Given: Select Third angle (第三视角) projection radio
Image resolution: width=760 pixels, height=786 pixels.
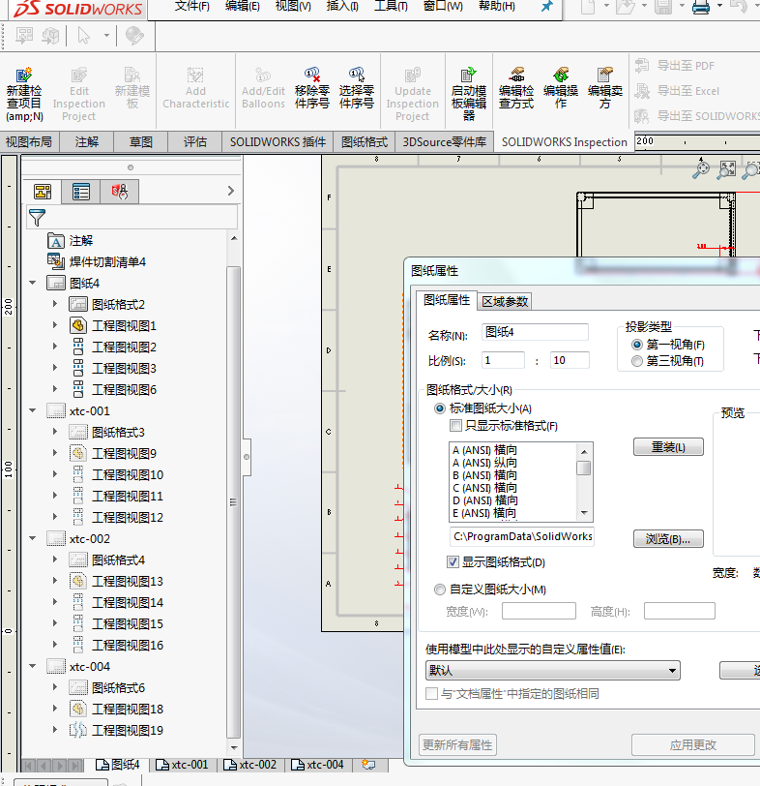Looking at the screenshot, I should 637,361.
